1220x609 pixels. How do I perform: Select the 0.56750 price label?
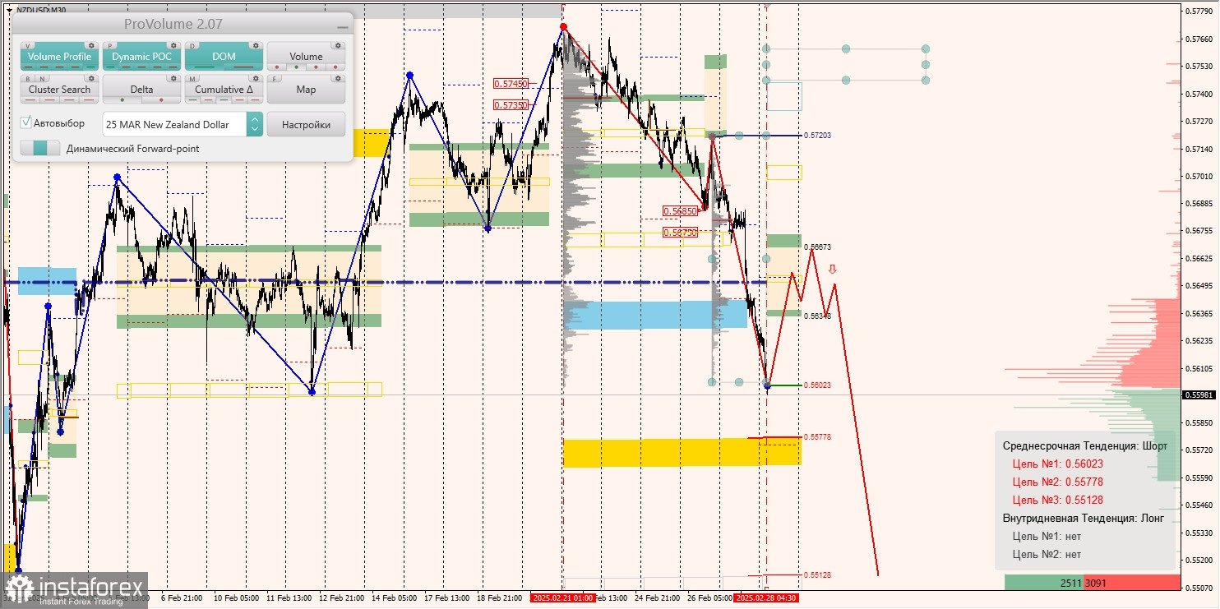(x=681, y=233)
